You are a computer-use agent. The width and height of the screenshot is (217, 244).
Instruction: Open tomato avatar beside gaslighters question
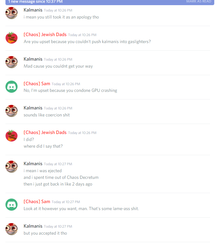point(12,38)
